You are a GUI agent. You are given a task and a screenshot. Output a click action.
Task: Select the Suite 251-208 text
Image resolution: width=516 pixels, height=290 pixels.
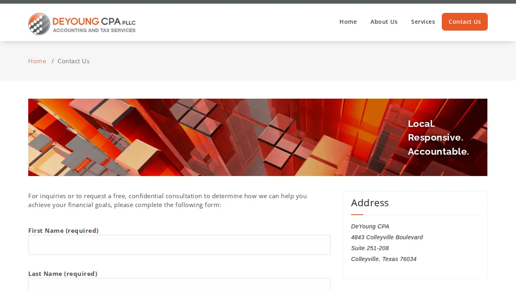pyautogui.click(x=370, y=248)
